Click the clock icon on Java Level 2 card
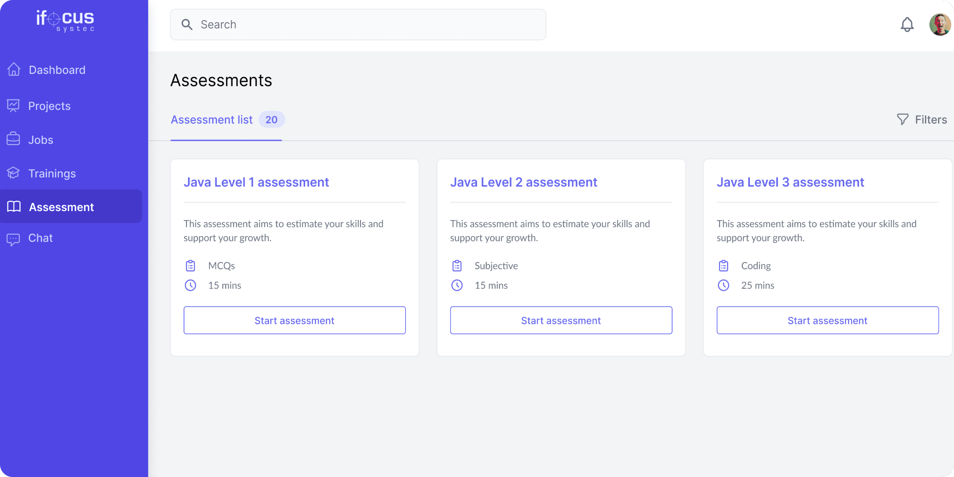Screen dimensions: 954x477 pos(457,285)
